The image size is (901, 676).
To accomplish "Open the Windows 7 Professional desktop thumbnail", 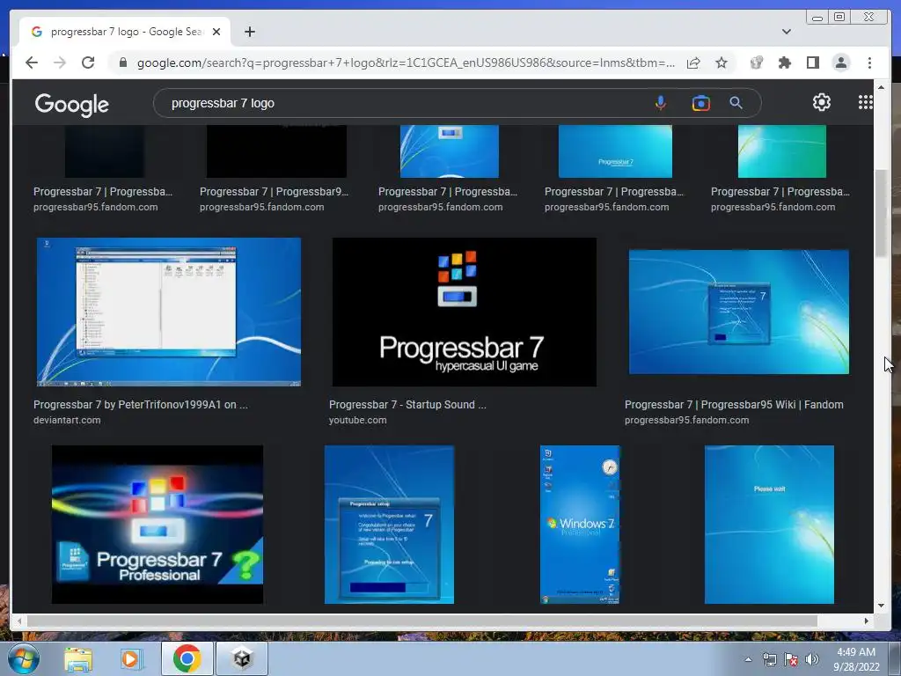I will click(581, 525).
